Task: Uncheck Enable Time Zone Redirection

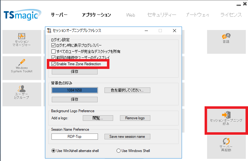Action: click(53, 64)
